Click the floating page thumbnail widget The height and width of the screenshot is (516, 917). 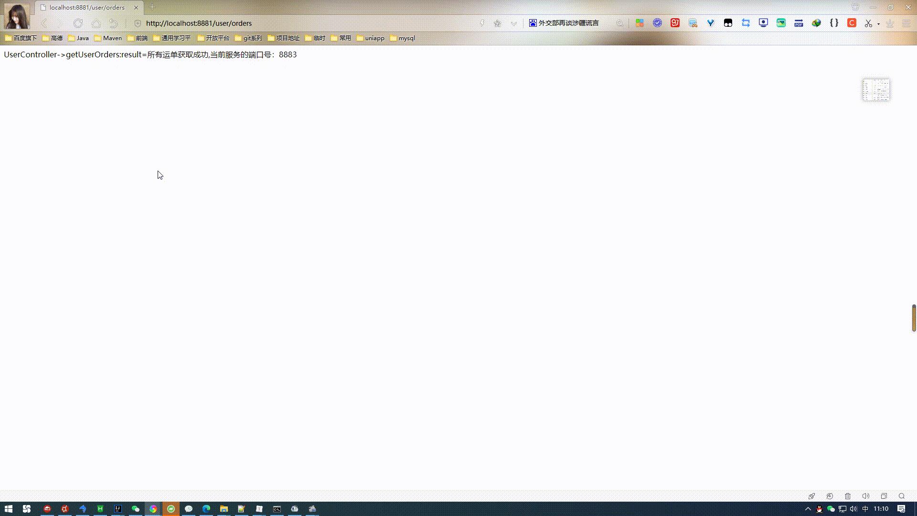coord(876,90)
